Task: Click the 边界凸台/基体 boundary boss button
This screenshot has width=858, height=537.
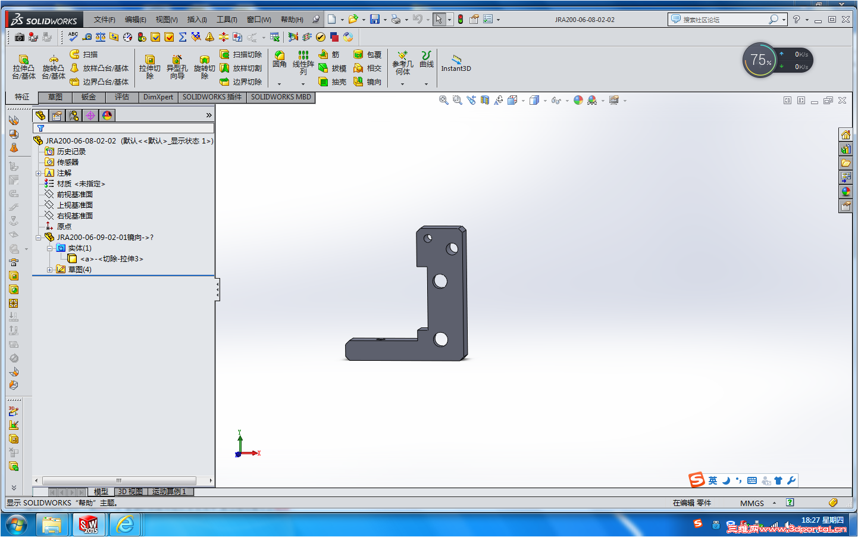Action: (99, 82)
